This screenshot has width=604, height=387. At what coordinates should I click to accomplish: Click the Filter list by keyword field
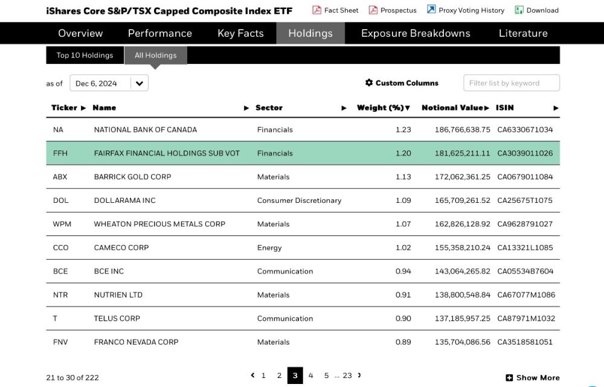click(x=512, y=83)
